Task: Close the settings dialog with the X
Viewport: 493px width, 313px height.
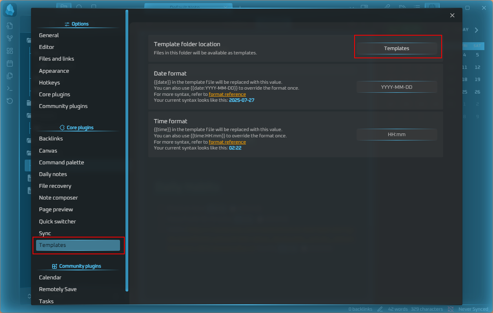Action: (x=452, y=15)
